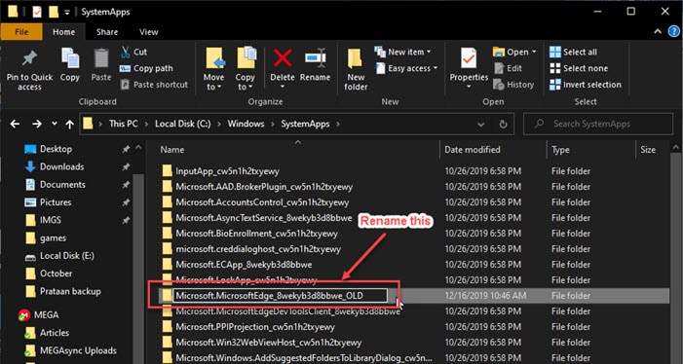The width and height of the screenshot is (683, 364).
Task: Select Microsoft.PPIProjection folder
Action: [255, 327]
